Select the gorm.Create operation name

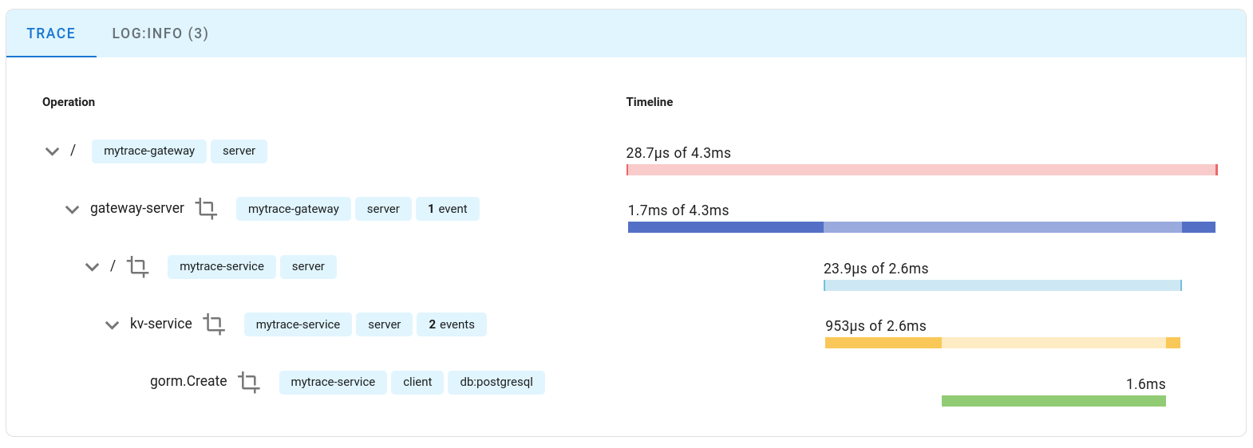(188, 381)
